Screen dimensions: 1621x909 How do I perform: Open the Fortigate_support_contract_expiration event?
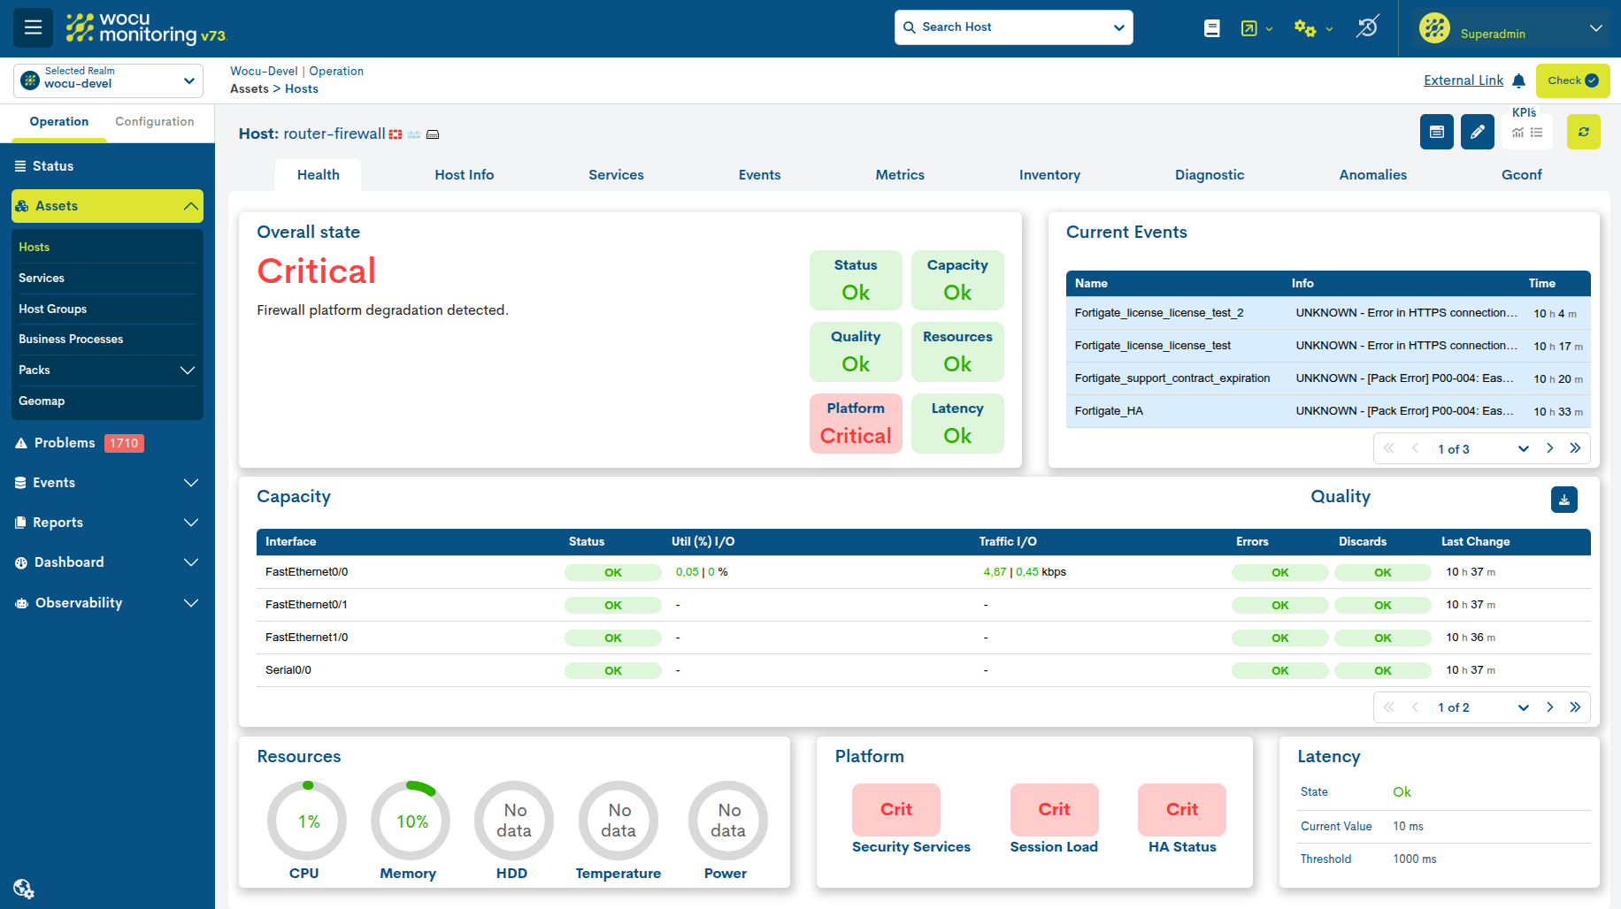click(1328, 378)
